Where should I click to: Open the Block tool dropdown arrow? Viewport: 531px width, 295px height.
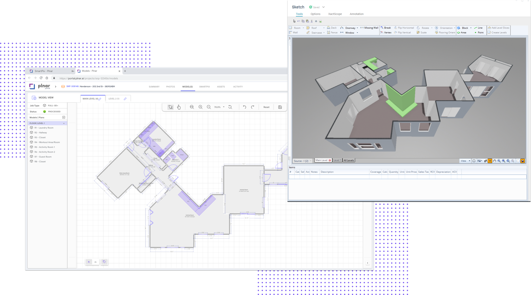pyautogui.click(x=471, y=28)
